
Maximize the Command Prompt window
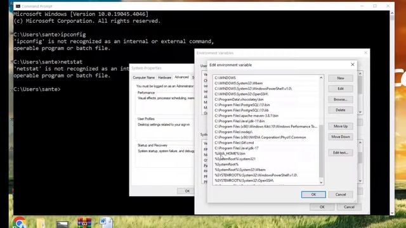375,6
